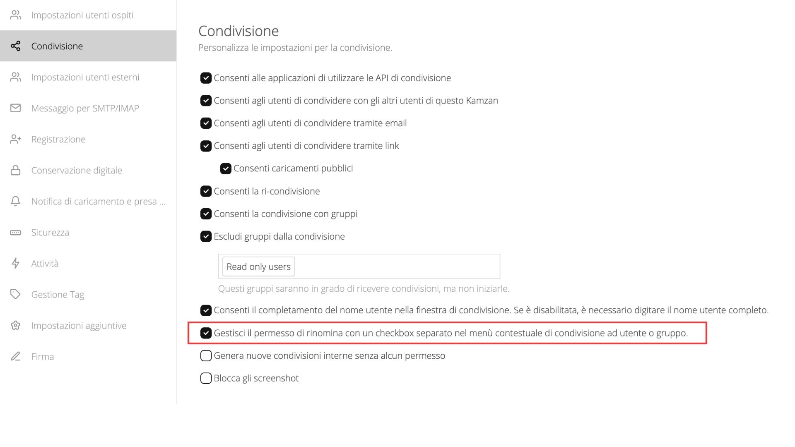Click the lightning bolt icon for Attività

coord(15,263)
